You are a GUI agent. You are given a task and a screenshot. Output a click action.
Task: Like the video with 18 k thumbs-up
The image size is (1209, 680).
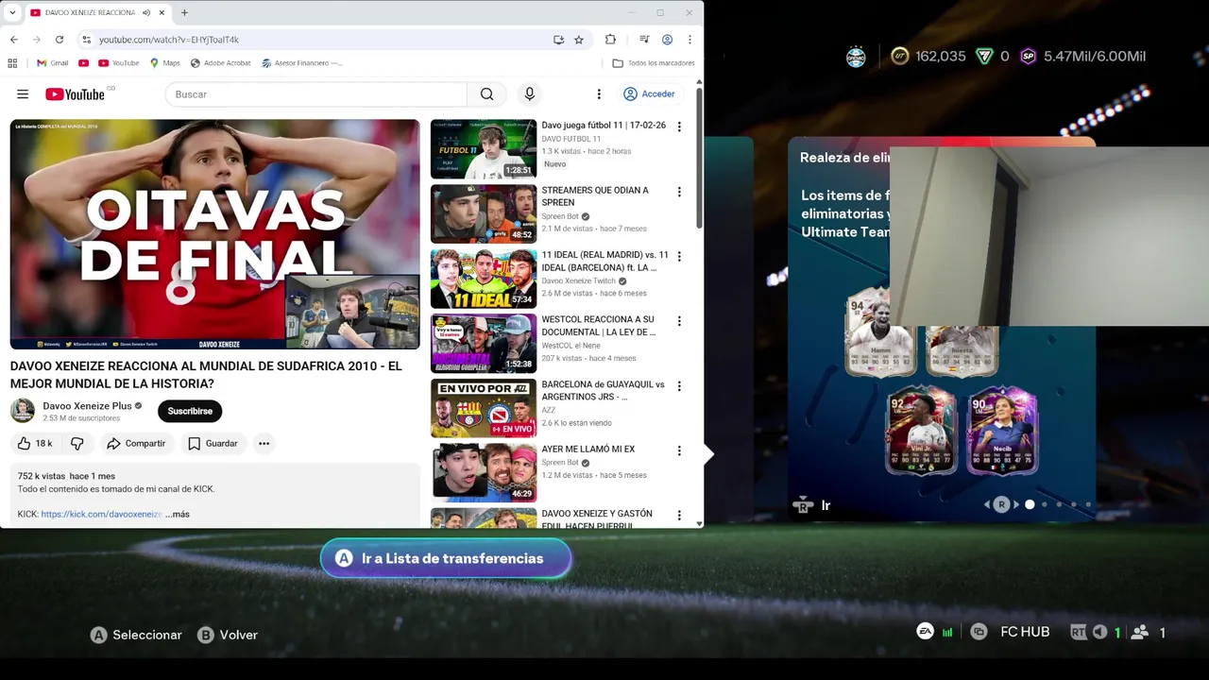click(35, 443)
